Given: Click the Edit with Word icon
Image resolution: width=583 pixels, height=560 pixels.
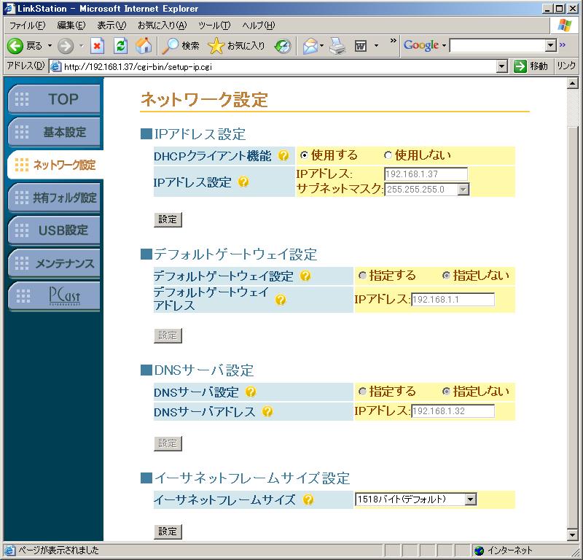Looking at the screenshot, I should (360, 46).
